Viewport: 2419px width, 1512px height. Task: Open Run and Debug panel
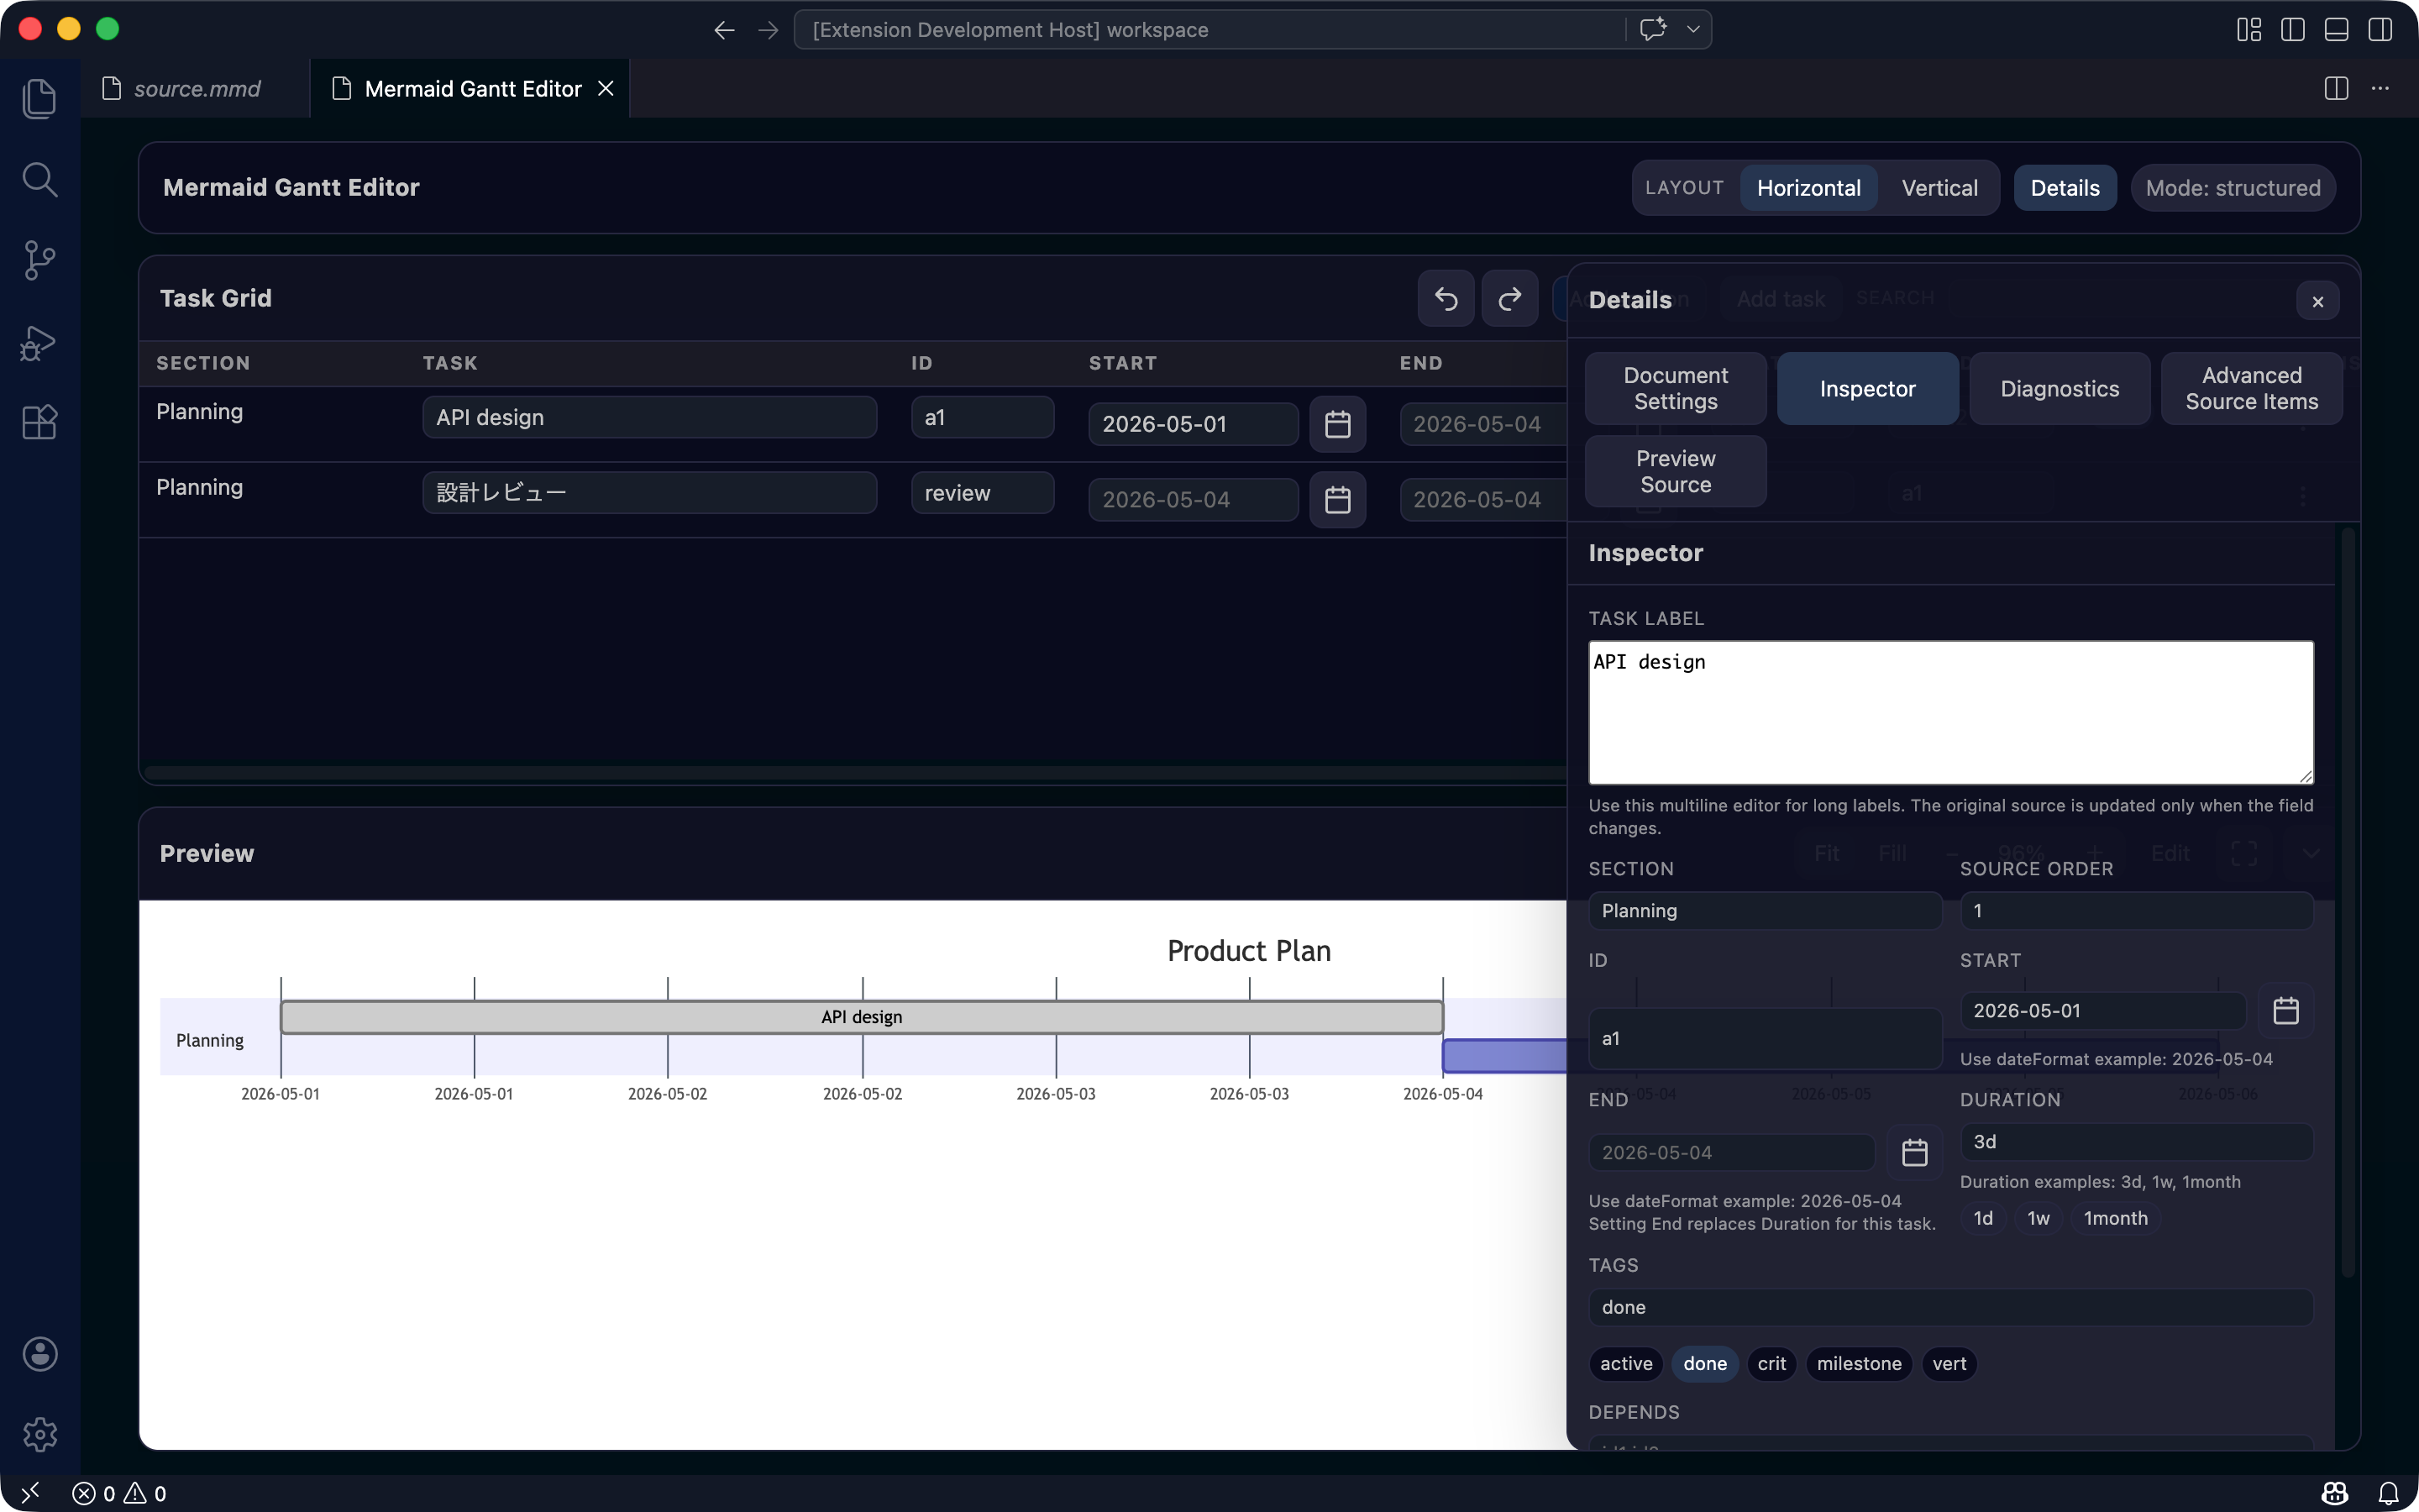(x=40, y=342)
